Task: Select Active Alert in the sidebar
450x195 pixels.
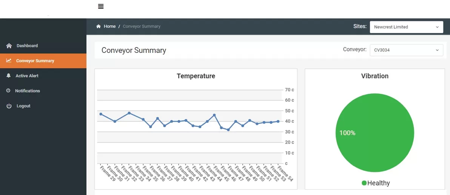Action: 27,76
